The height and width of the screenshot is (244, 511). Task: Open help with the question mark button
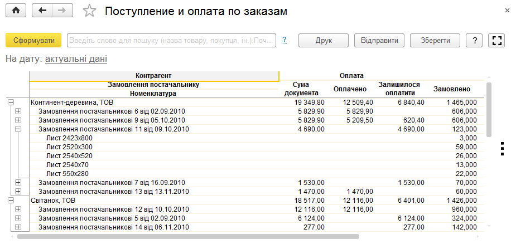475,41
